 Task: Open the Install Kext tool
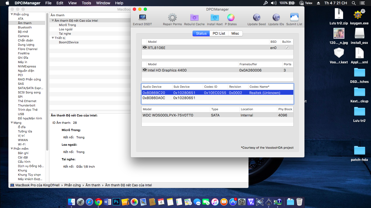215,18
